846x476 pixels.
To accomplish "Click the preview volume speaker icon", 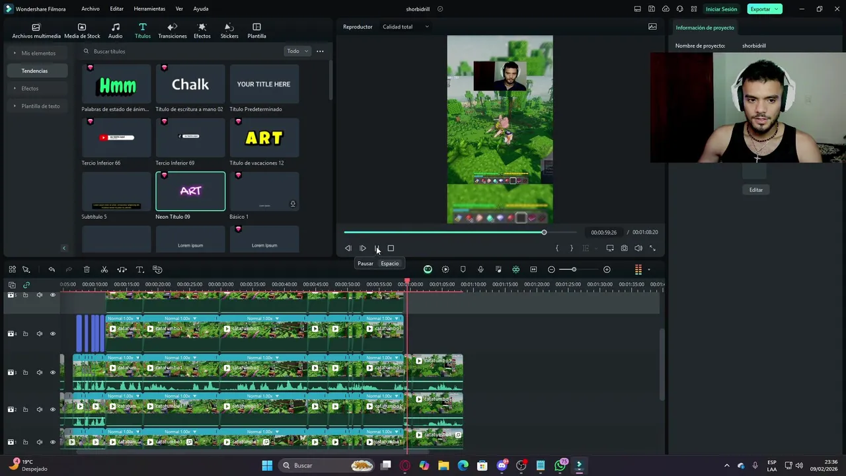I will pos(638,249).
